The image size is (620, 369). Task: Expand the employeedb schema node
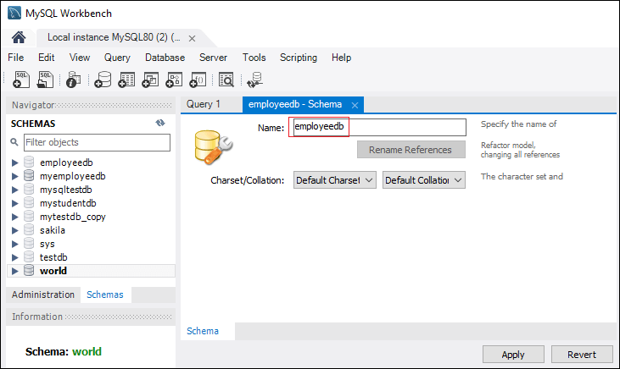pos(15,162)
